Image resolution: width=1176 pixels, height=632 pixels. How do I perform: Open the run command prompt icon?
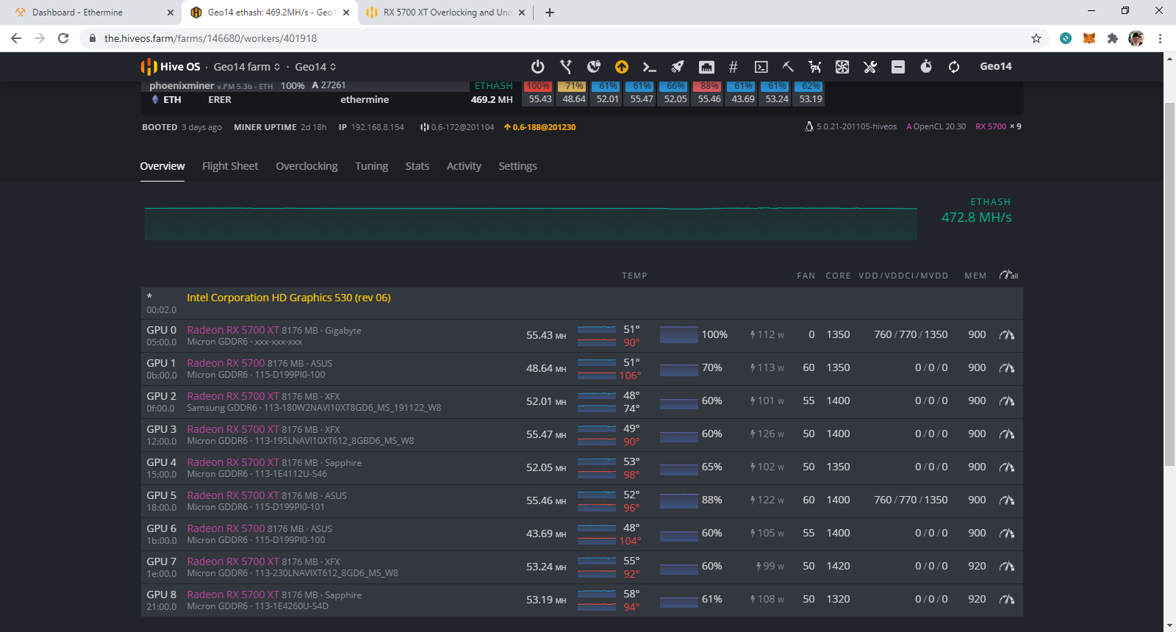point(649,67)
